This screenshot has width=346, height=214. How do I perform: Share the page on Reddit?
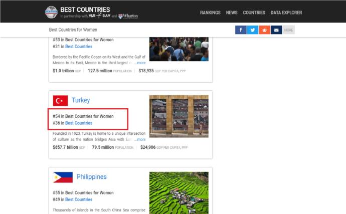265,30
